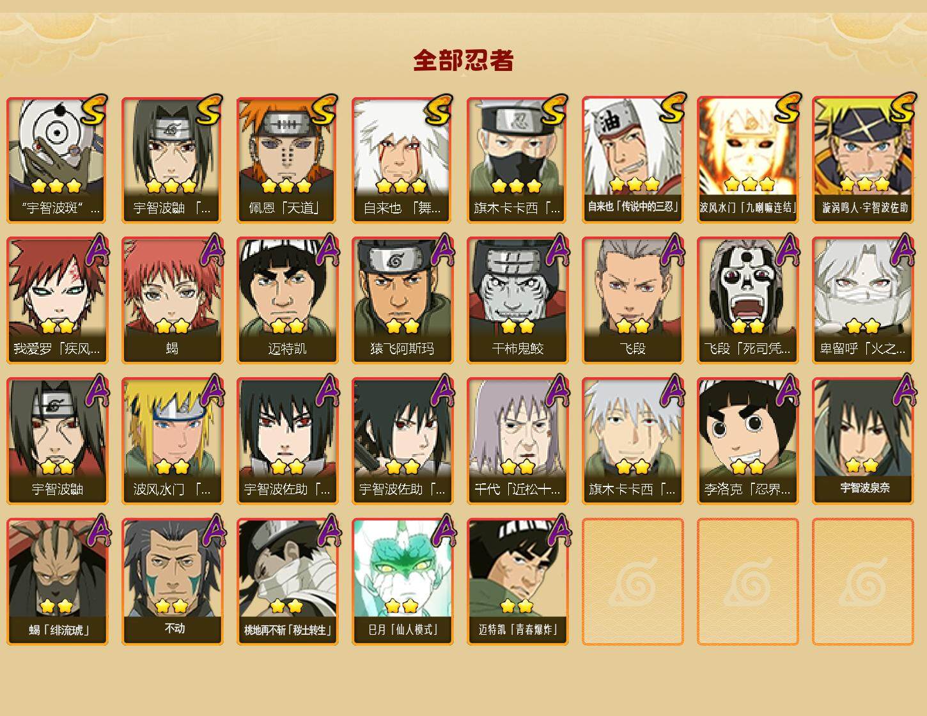Select the 李洛克「忍界...」ninja card

point(747,441)
